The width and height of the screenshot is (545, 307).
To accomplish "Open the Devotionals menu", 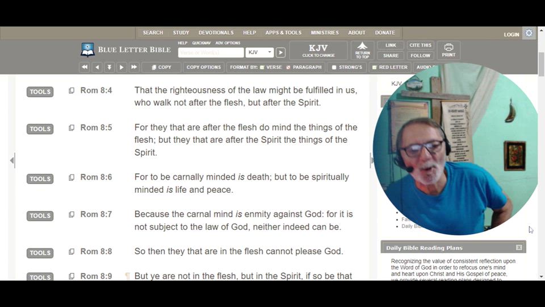I will (x=216, y=33).
